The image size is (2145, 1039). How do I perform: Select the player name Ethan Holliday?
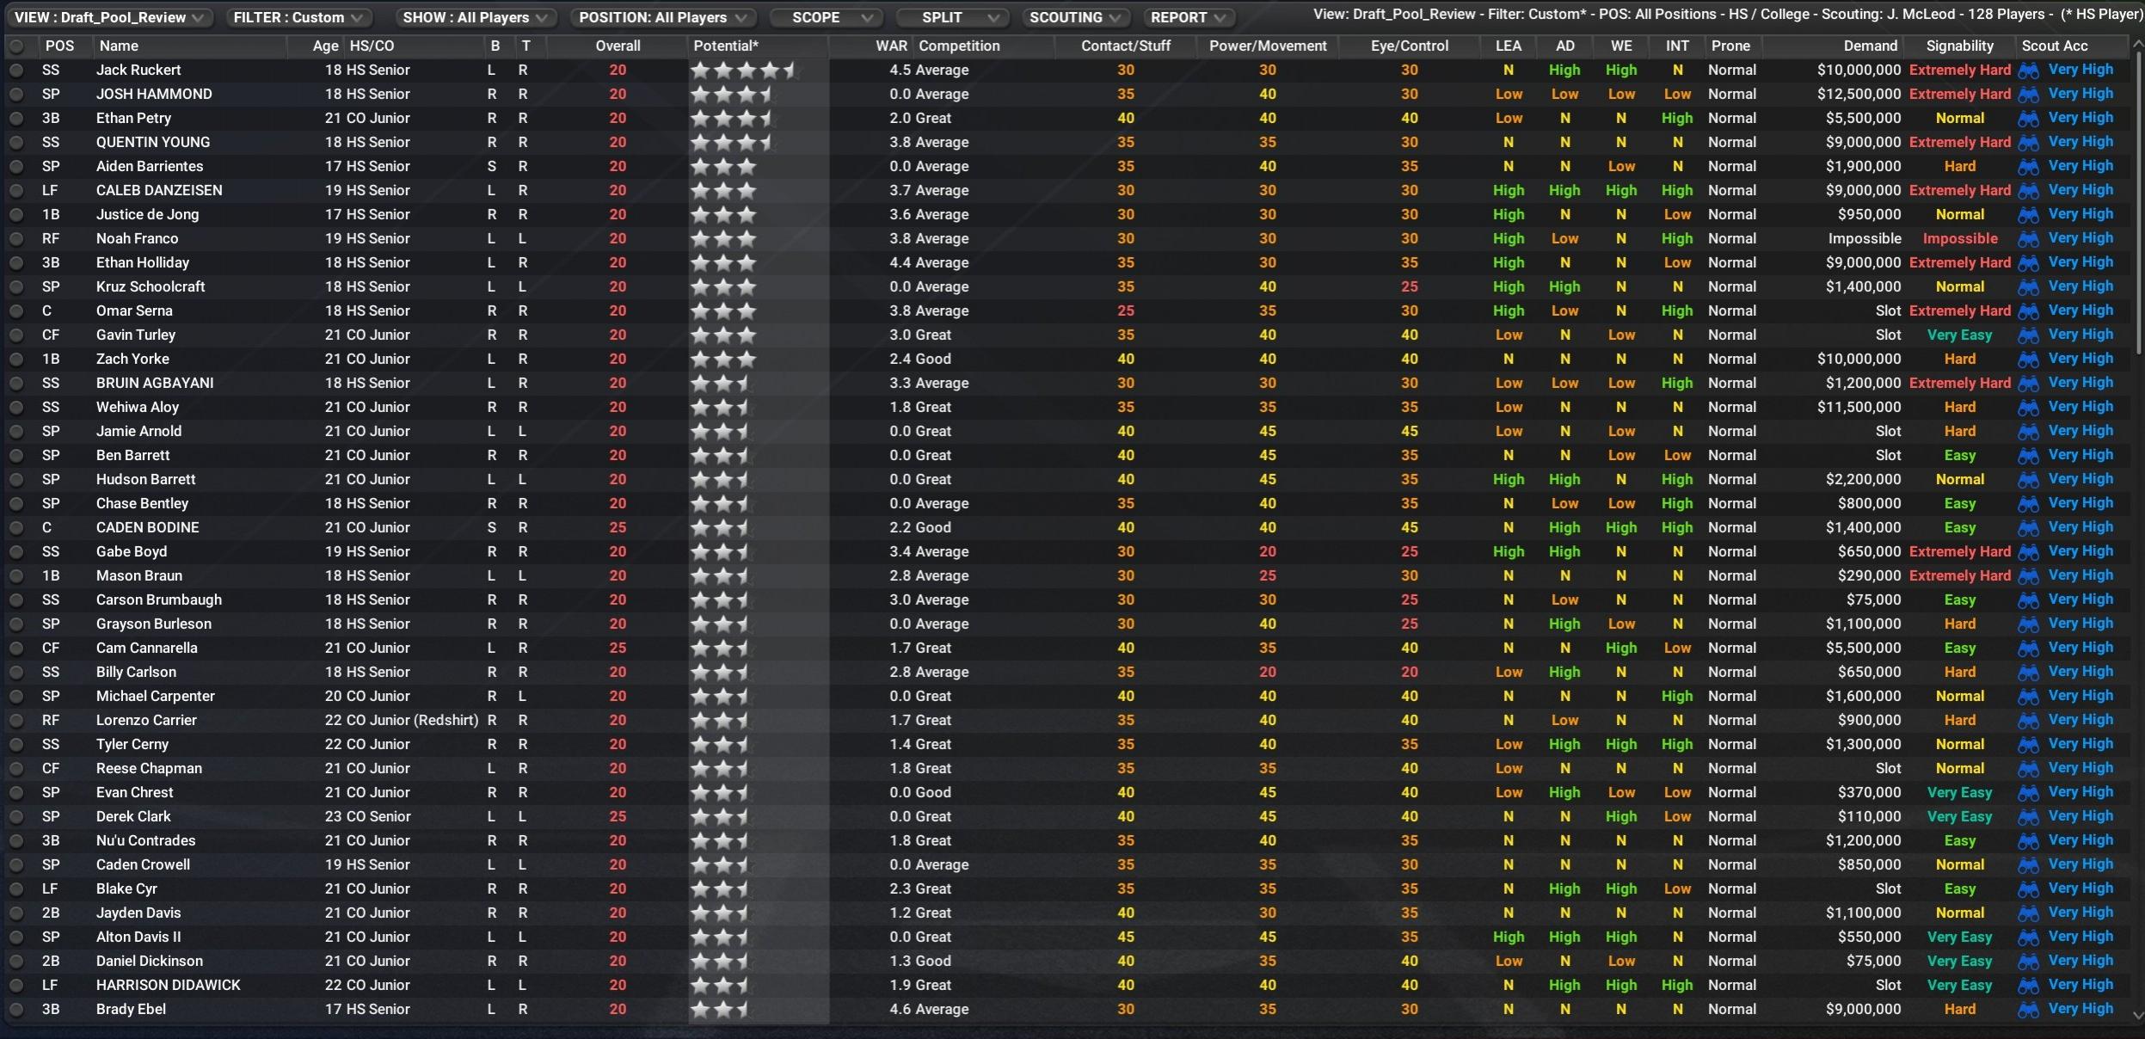[x=144, y=262]
